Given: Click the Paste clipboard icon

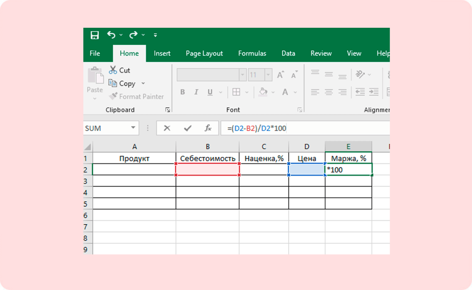Looking at the screenshot, I should (x=95, y=75).
